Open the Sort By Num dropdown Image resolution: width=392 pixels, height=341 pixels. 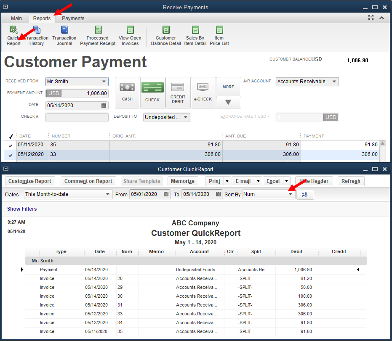[290, 194]
